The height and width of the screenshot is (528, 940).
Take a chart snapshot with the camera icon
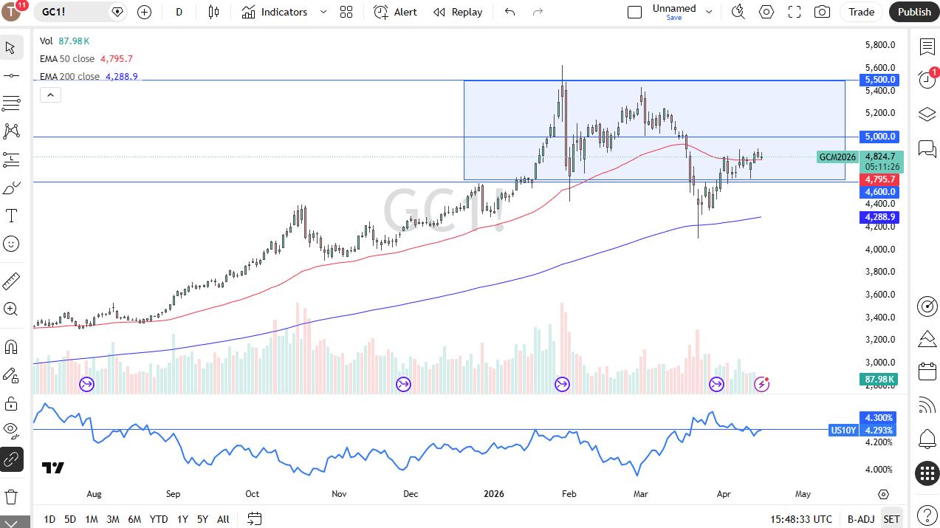[821, 12]
